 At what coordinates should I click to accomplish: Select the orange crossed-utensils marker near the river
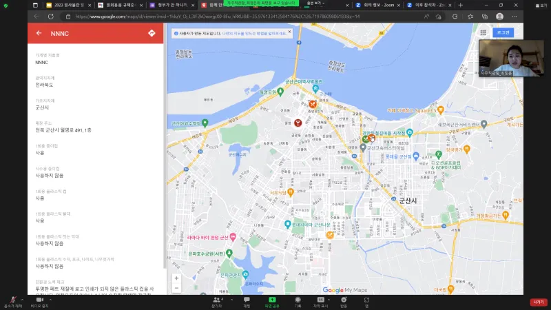pos(313,104)
